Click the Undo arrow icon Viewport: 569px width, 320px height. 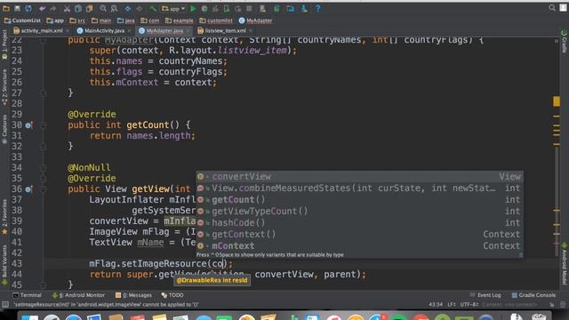(x=42, y=8)
